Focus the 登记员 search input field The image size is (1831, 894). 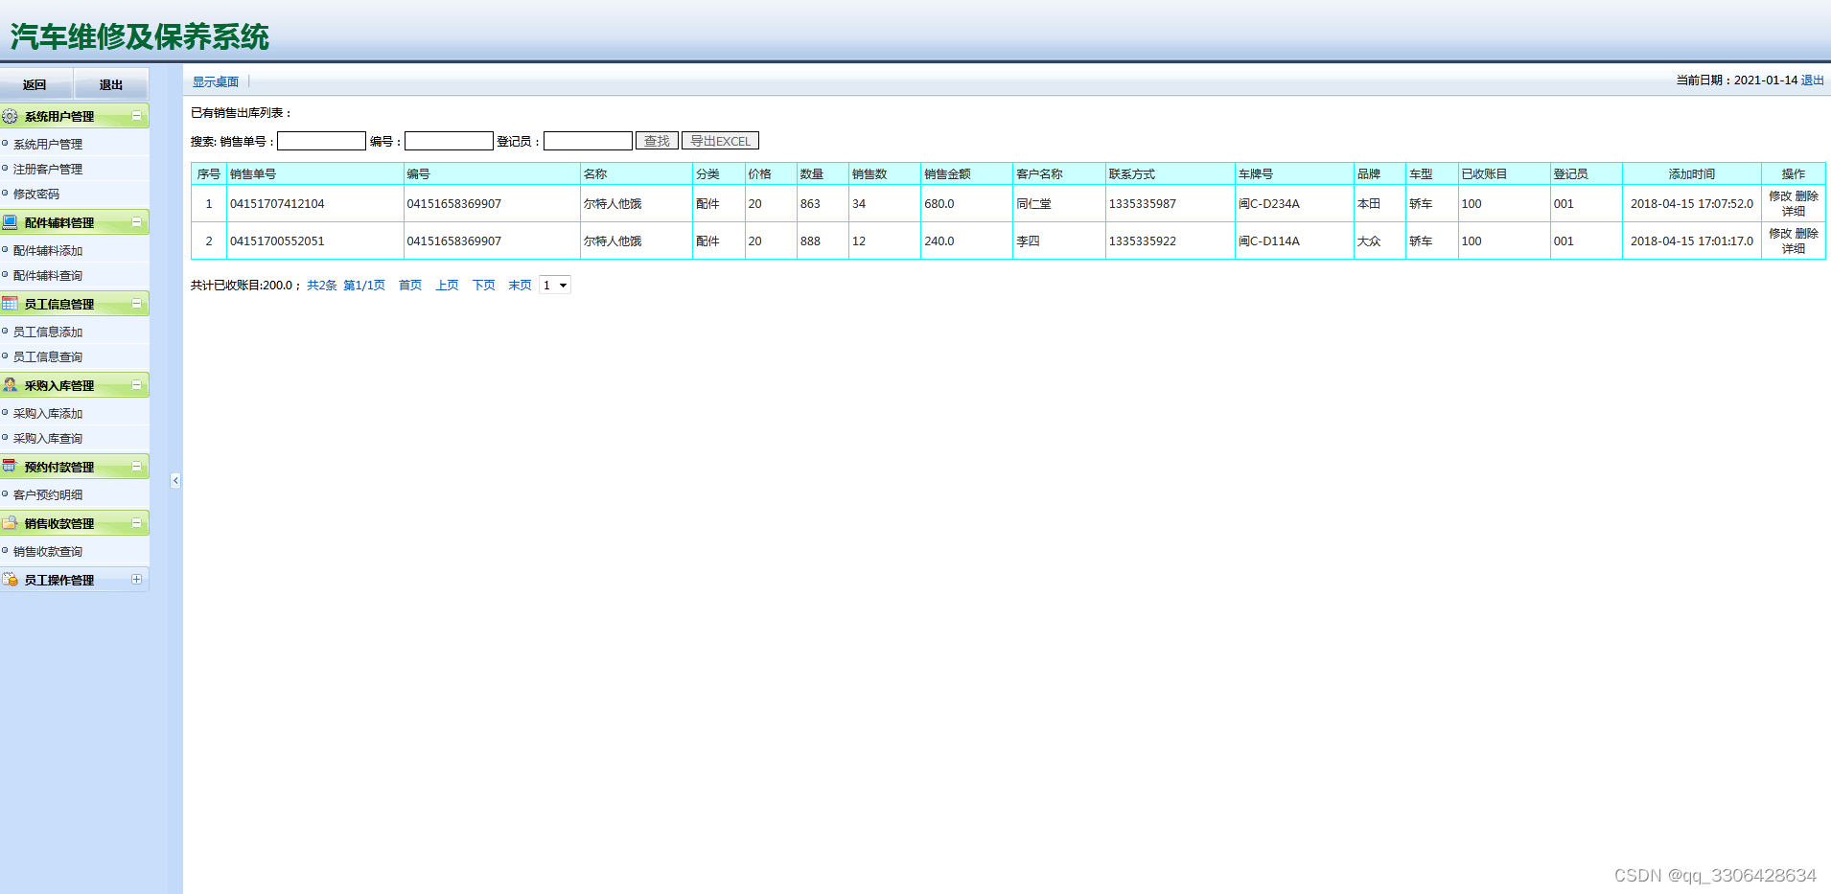coord(588,141)
